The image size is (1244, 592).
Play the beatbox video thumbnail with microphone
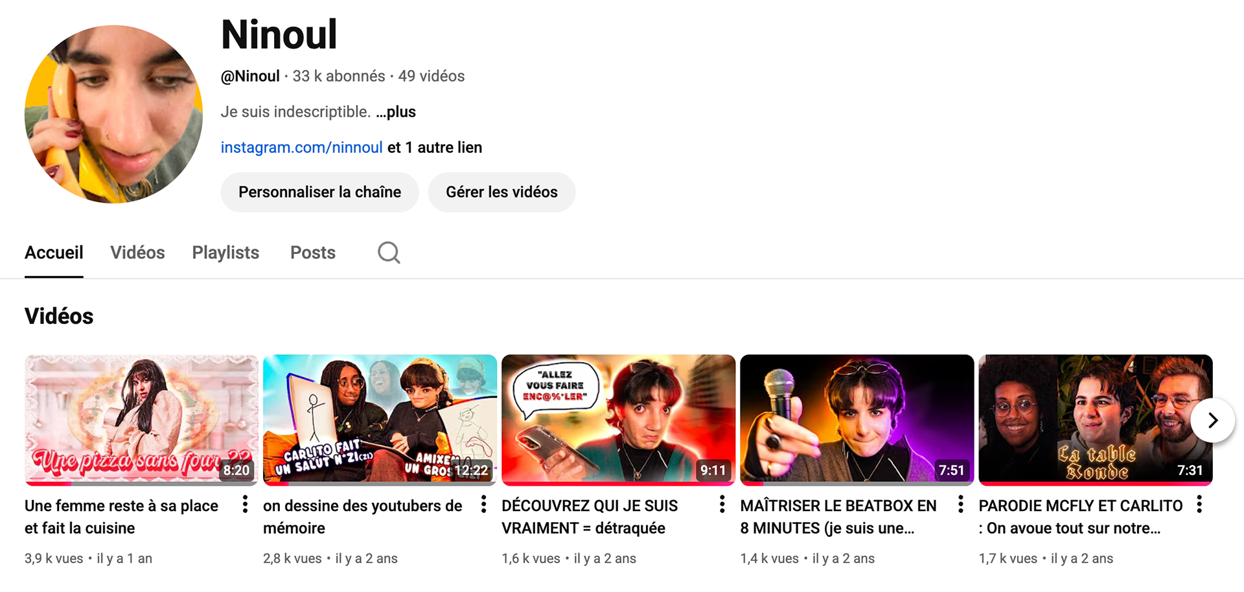857,419
